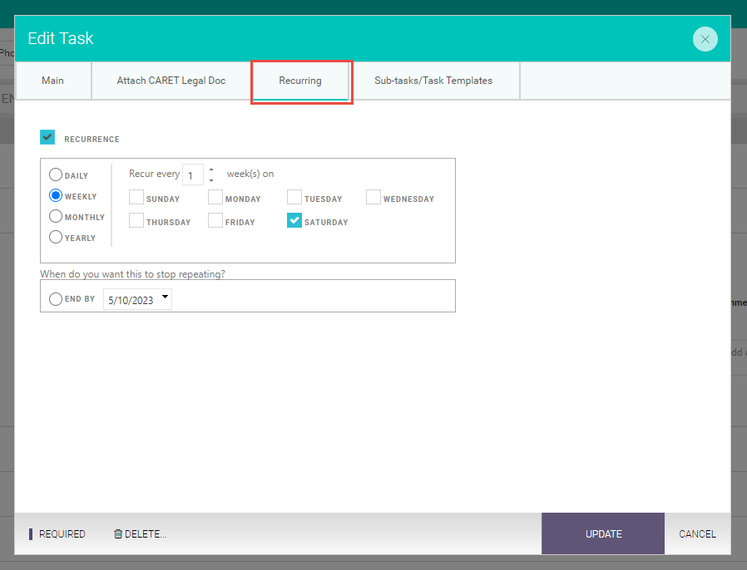Click the 'week(s) on' label

250,174
